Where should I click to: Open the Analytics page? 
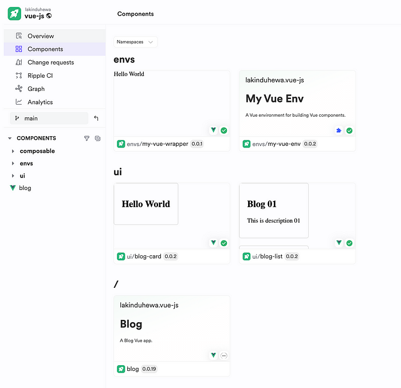click(54, 102)
